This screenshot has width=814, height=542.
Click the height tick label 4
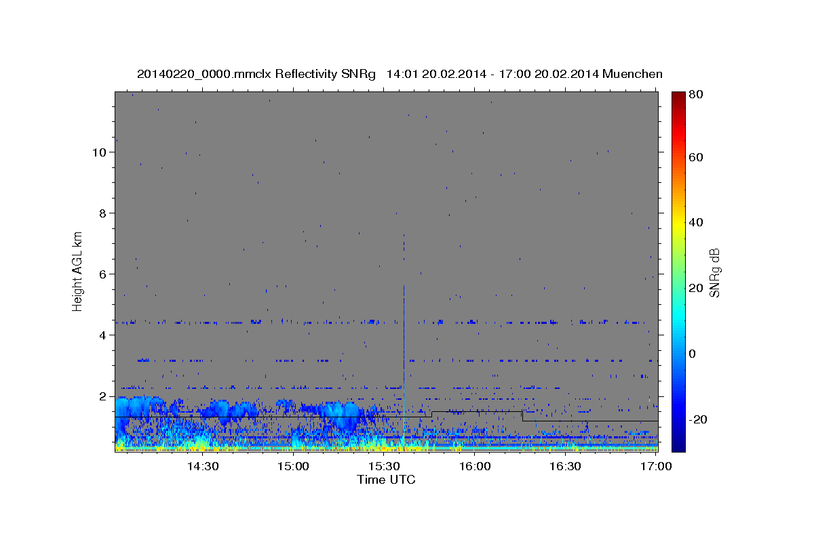[103, 335]
